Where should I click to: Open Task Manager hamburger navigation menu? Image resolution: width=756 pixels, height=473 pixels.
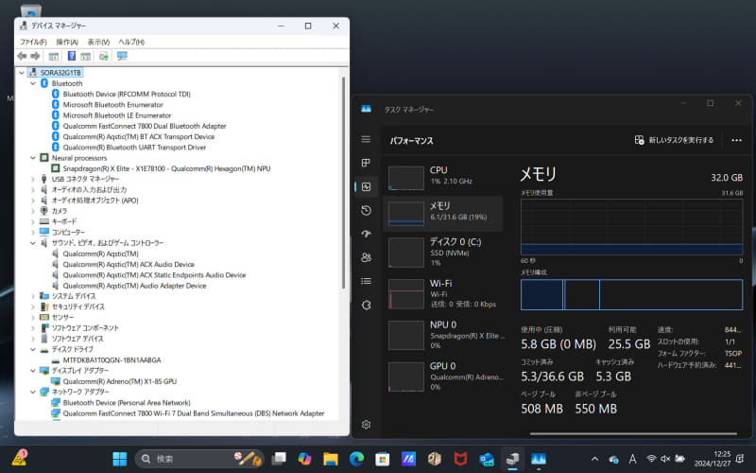click(366, 139)
